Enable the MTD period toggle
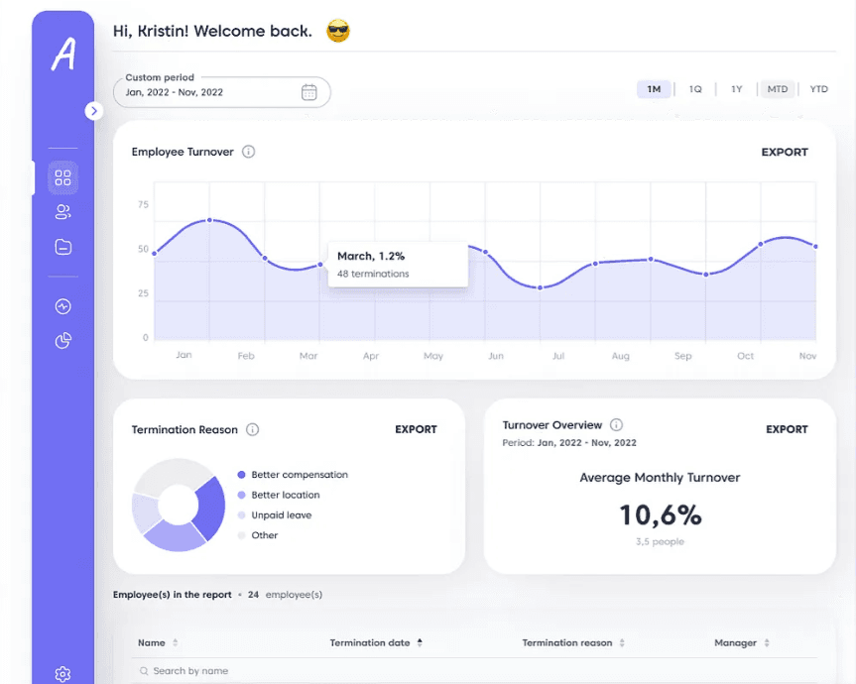The height and width of the screenshot is (684, 856). coord(778,88)
